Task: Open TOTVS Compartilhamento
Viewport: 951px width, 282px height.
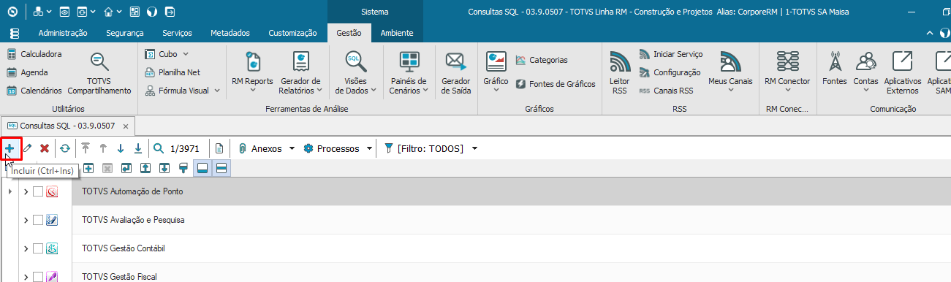Action: (99, 74)
